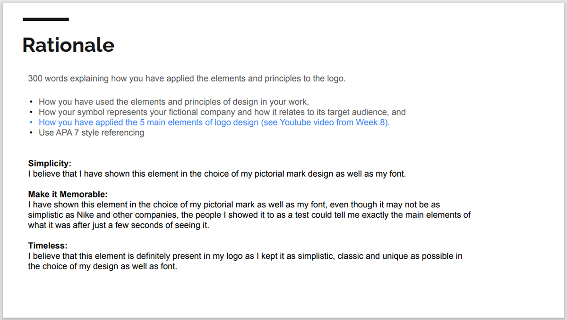
Task: Click the sentence under the Simplicity heading
Action: coord(217,174)
